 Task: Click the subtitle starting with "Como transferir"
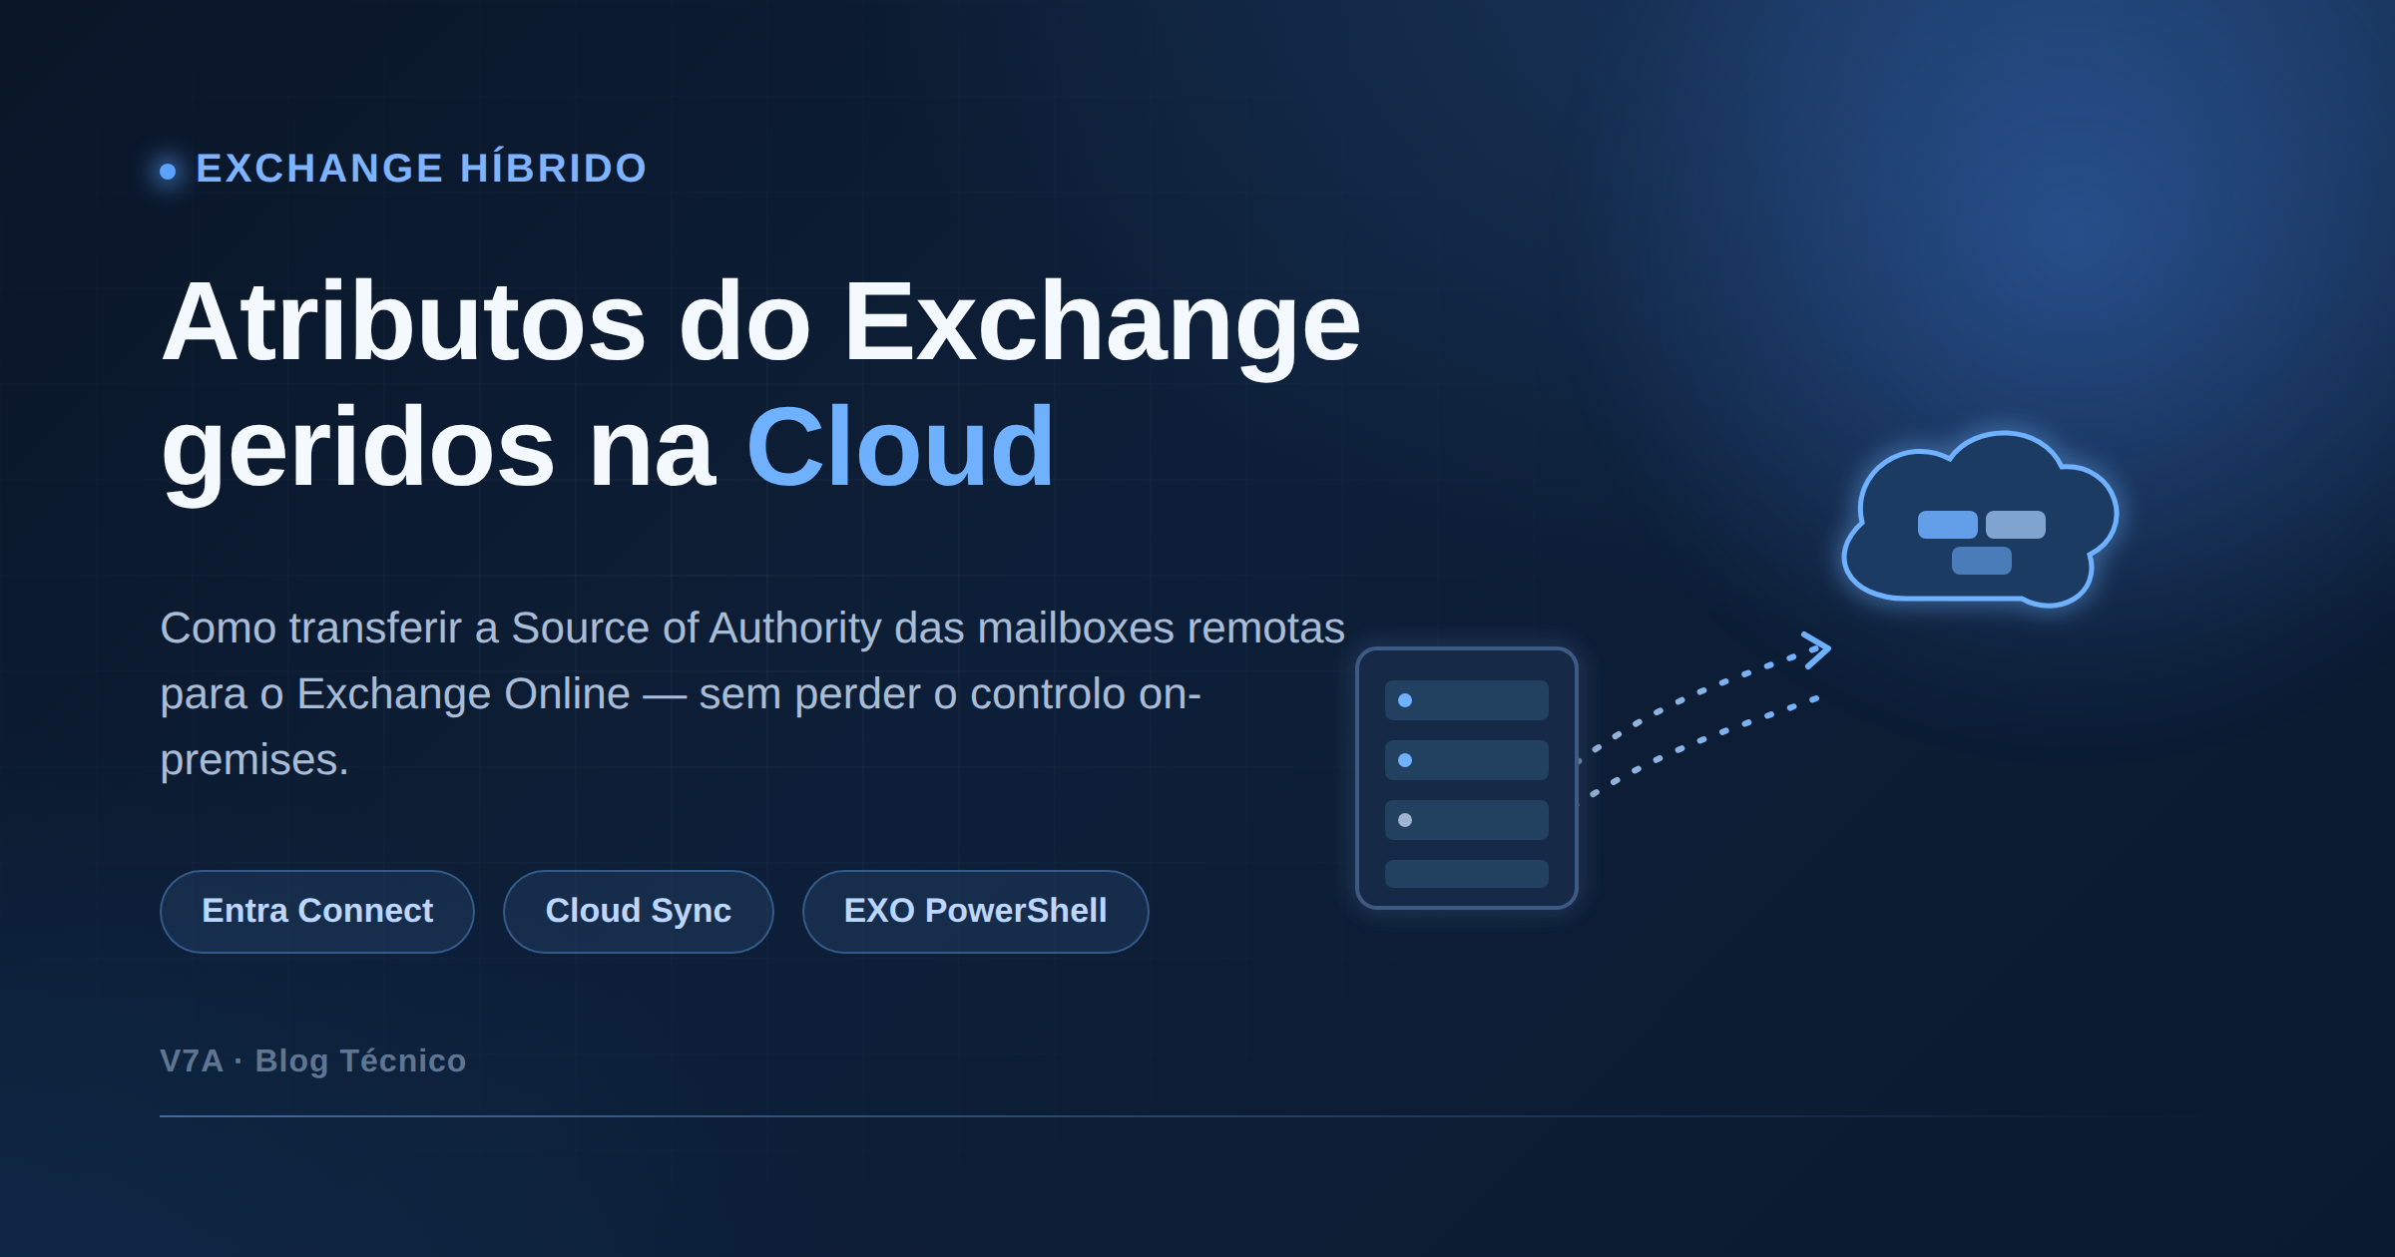[x=752, y=693]
